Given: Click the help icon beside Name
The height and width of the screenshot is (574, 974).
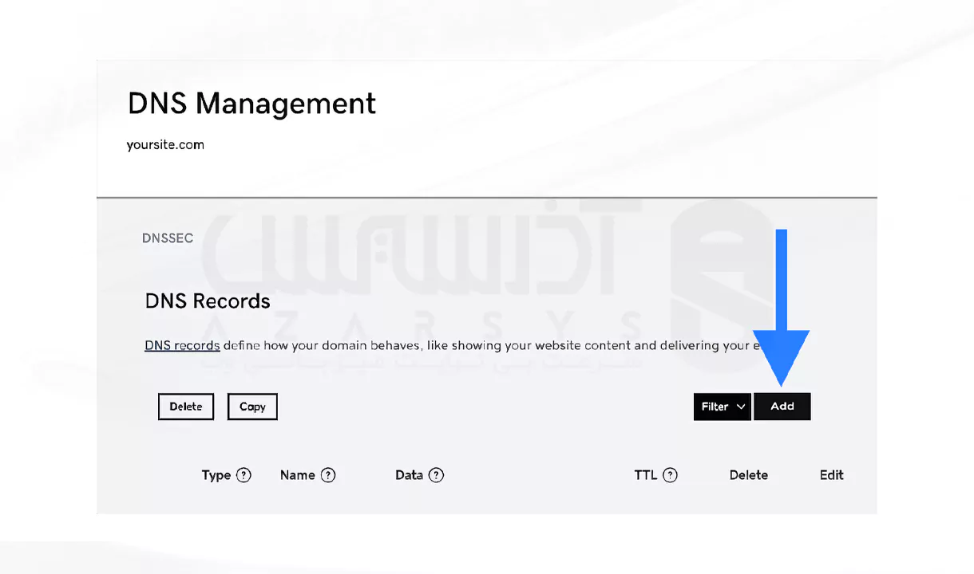Looking at the screenshot, I should coord(328,475).
